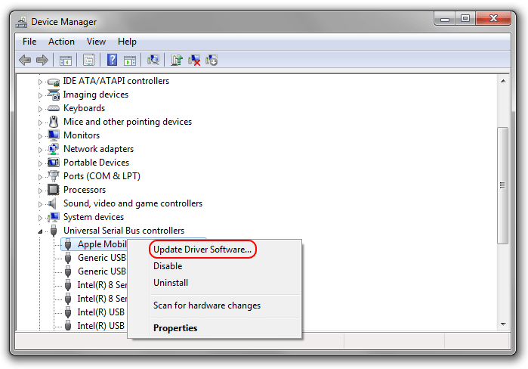This screenshot has height=369, width=528.
Task: Click Scan for hardware changes toolbar icon
Action: 153,60
